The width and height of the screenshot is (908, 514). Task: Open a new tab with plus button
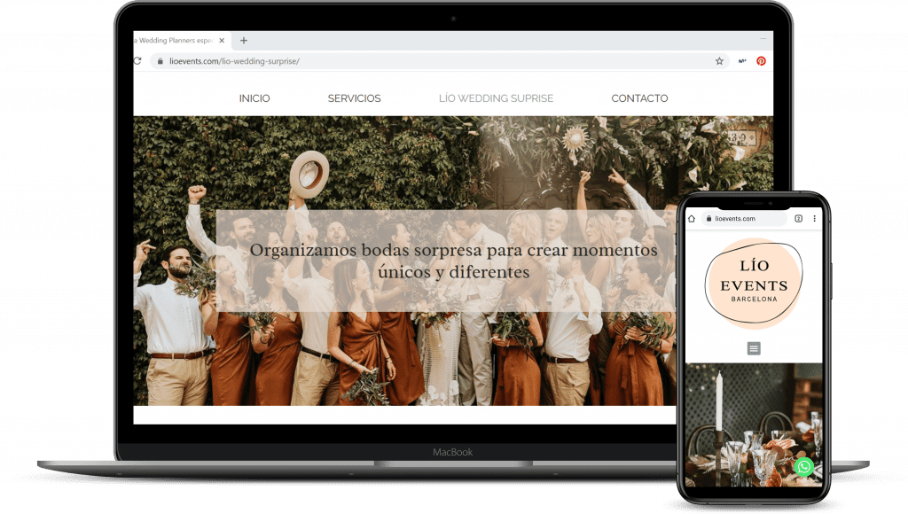(x=244, y=40)
